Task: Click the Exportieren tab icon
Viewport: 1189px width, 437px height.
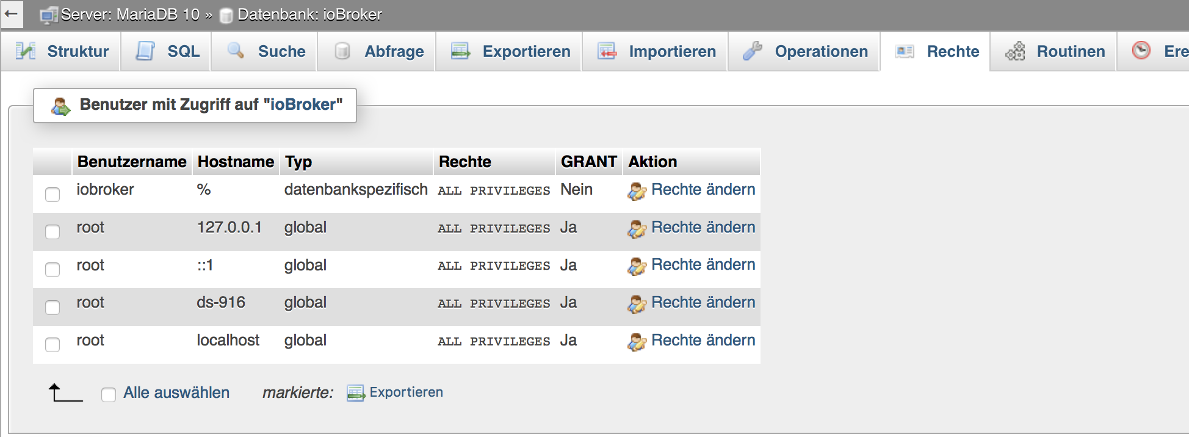Action: pos(460,51)
